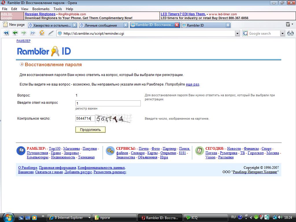296x222 pixels.
Task: Expand the quick launch chevron in taskbar
Action: point(43,216)
